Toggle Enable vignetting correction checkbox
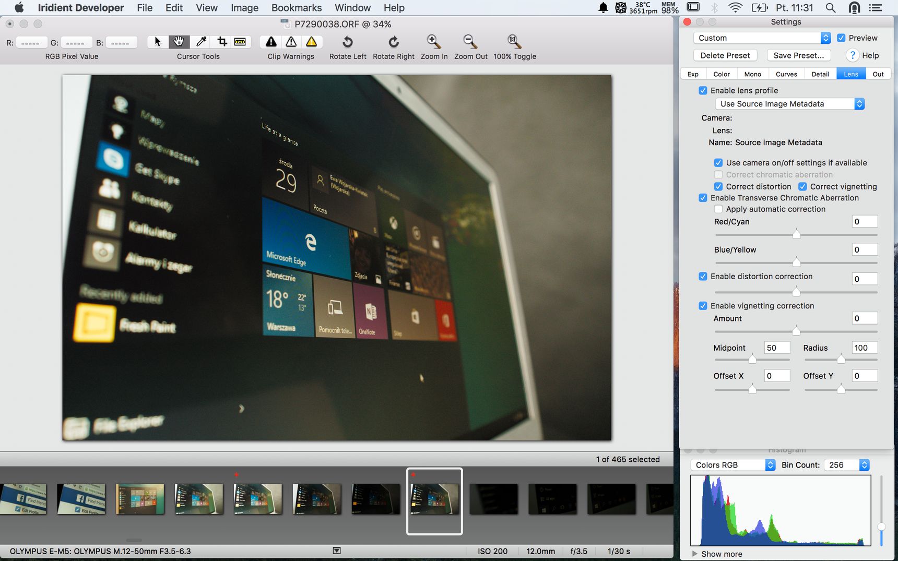Screen dimensions: 898x561 point(703,305)
